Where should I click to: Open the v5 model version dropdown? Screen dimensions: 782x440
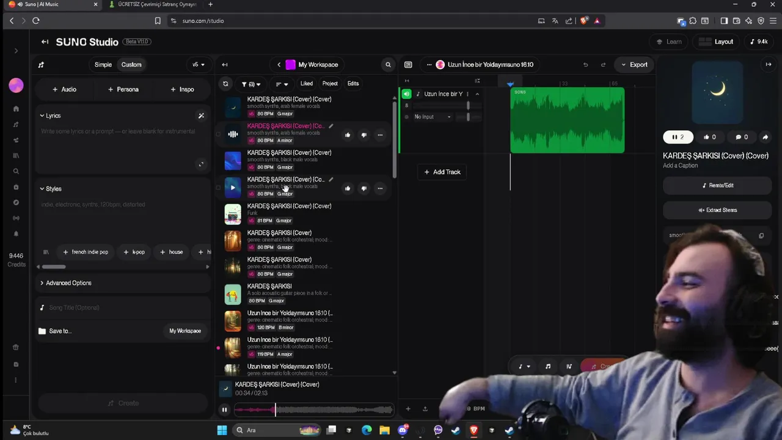(x=199, y=65)
